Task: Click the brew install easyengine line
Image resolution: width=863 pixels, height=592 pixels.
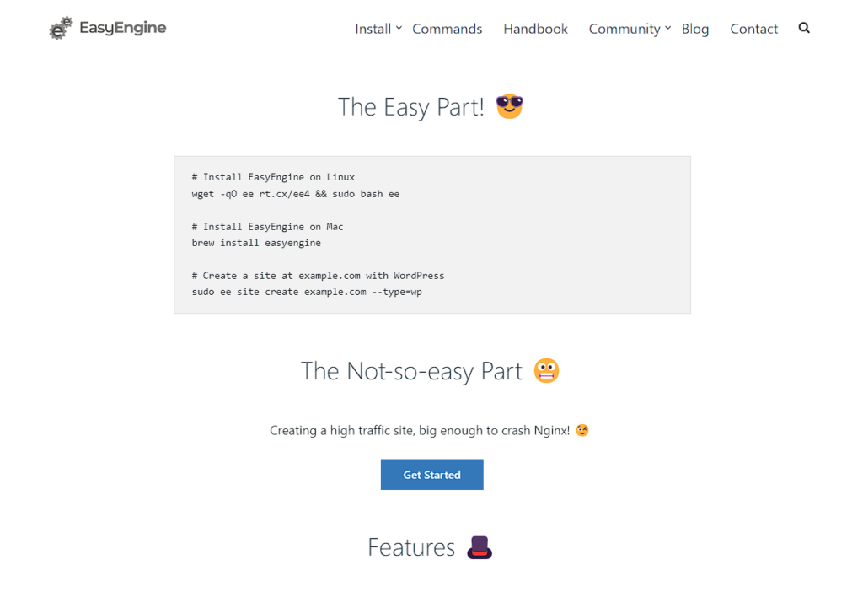Action: pos(256,243)
